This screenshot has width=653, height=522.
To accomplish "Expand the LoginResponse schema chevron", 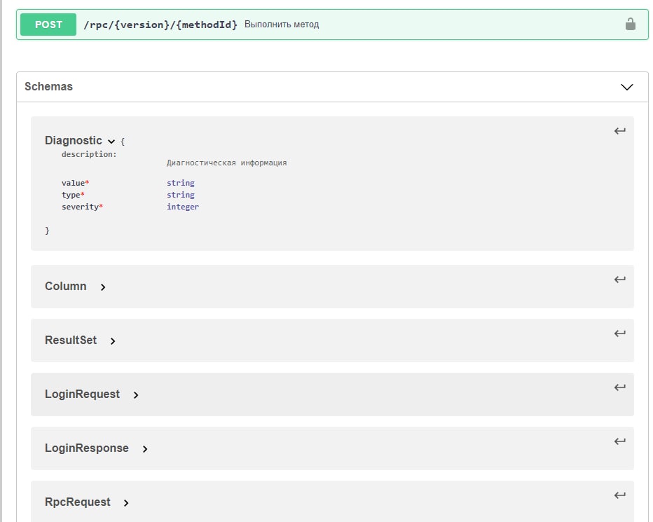I will click(145, 448).
